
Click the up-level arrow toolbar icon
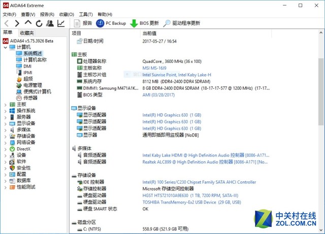28,22
